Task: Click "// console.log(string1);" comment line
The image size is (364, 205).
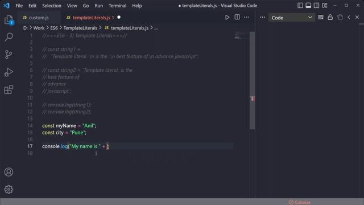Action: [67, 105]
